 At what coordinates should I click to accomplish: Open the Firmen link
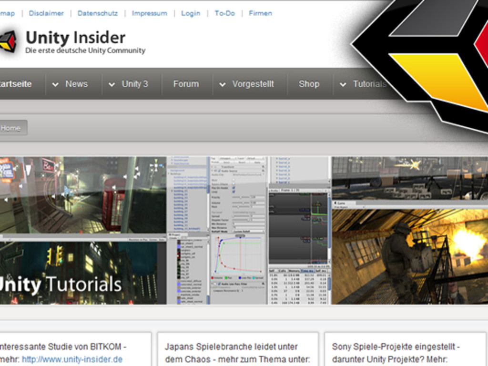point(260,13)
